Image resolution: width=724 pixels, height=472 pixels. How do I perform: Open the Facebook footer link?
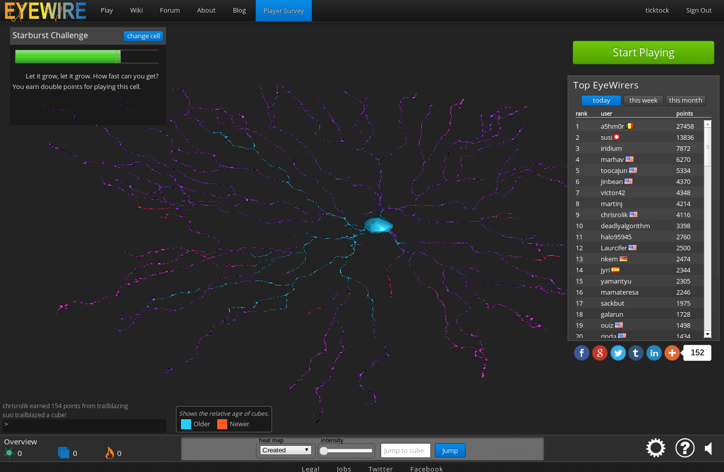point(426,468)
